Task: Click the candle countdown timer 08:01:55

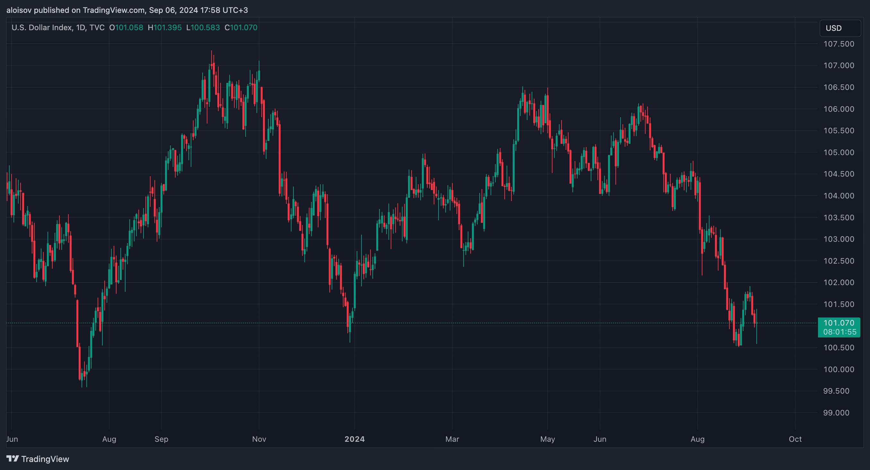Action: [839, 332]
